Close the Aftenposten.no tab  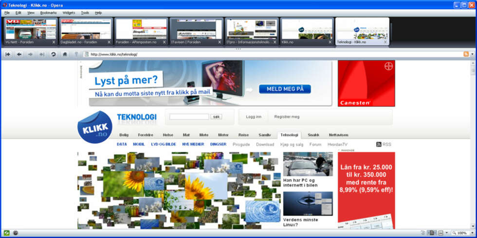pos(165,42)
